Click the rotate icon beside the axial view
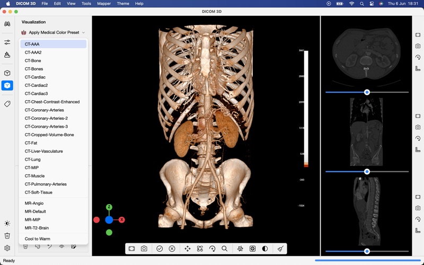This screenshot has width=424, height=265. click(x=418, y=57)
